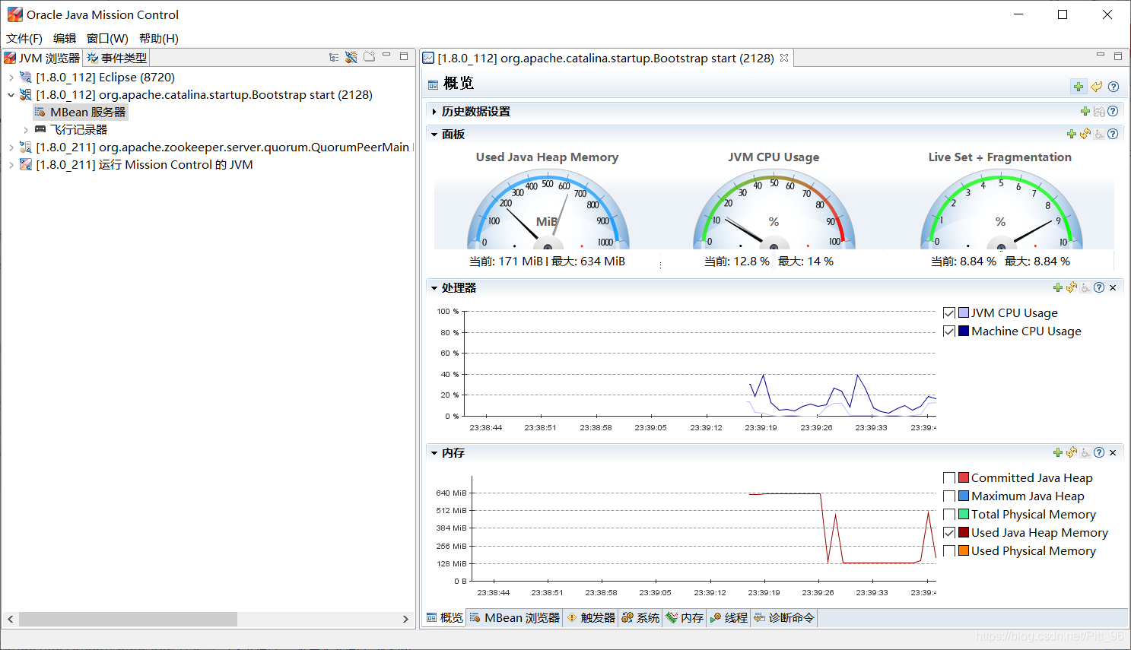Select MBean 服务器 tree item
1131x650 pixels.
tap(81, 113)
